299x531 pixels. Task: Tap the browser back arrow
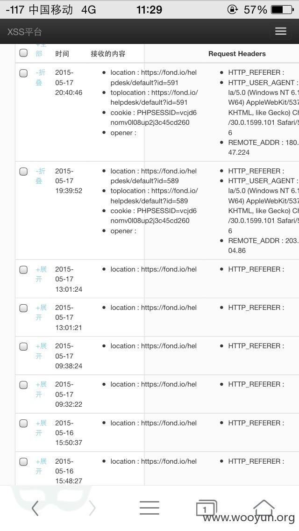click(35, 508)
